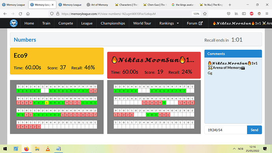Viewport: 272px width, 153px height.
Task: Switch to the kings avatar Google tab
Action: pos(183,5)
